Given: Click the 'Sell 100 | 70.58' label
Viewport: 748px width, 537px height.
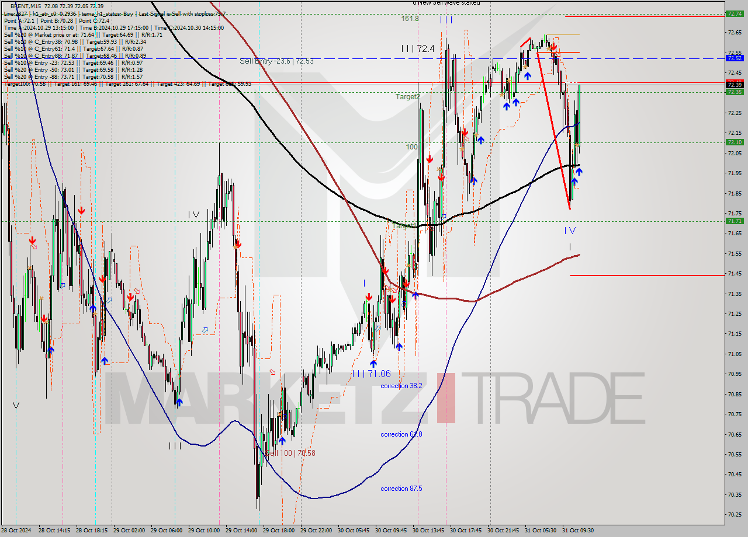Looking at the screenshot, I should pos(291,453).
